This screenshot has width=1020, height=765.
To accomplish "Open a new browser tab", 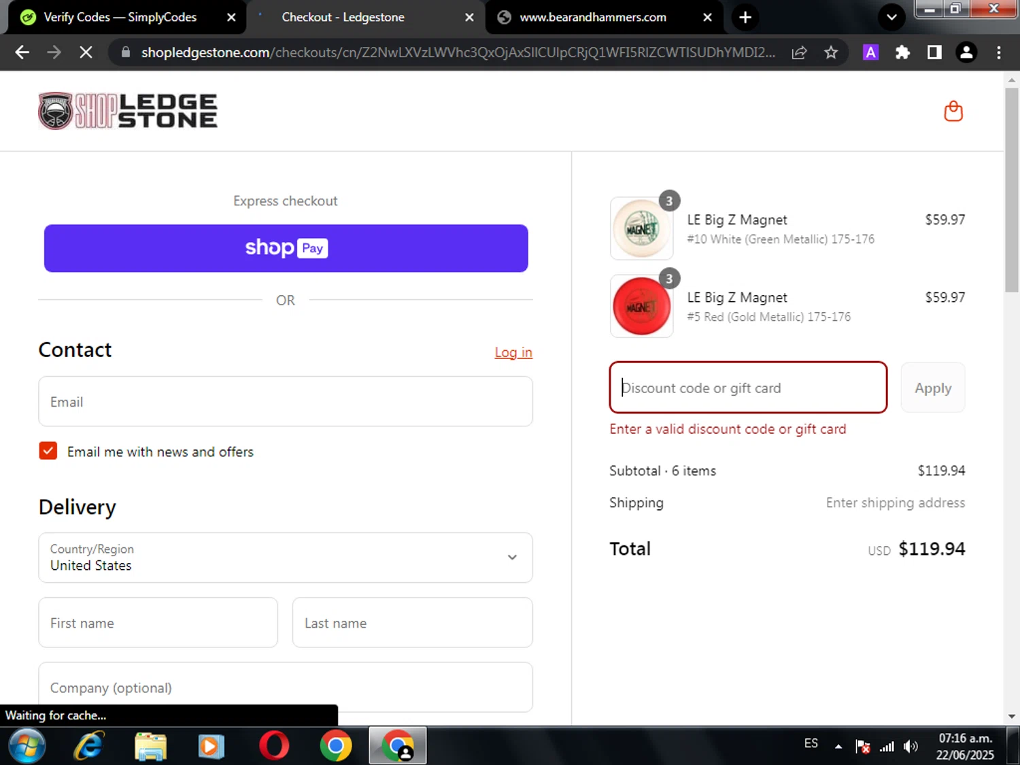I will 745,17.
